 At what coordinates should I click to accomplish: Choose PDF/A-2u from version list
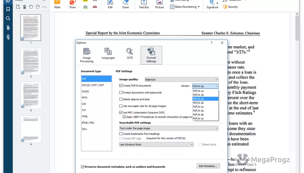205,107
